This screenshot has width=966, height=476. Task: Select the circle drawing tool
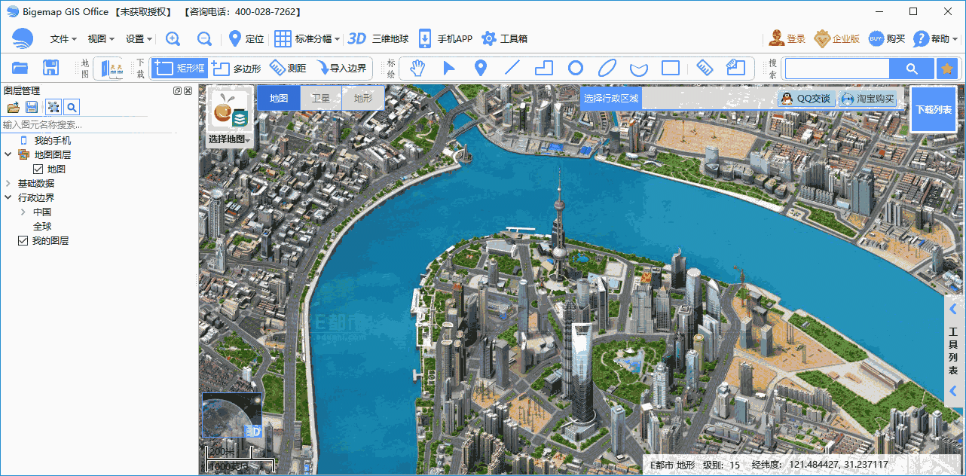pos(575,68)
